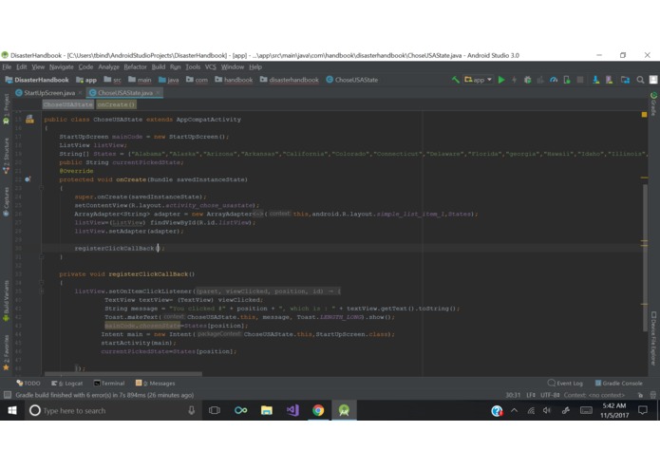Open the Gradle Console
This screenshot has height=469, width=660.
(x=618, y=384)
